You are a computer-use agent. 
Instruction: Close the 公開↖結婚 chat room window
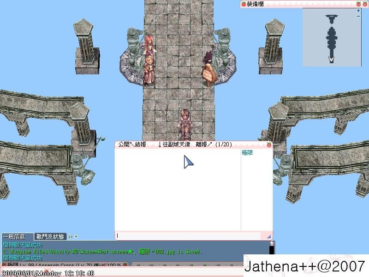click(269, 145)
